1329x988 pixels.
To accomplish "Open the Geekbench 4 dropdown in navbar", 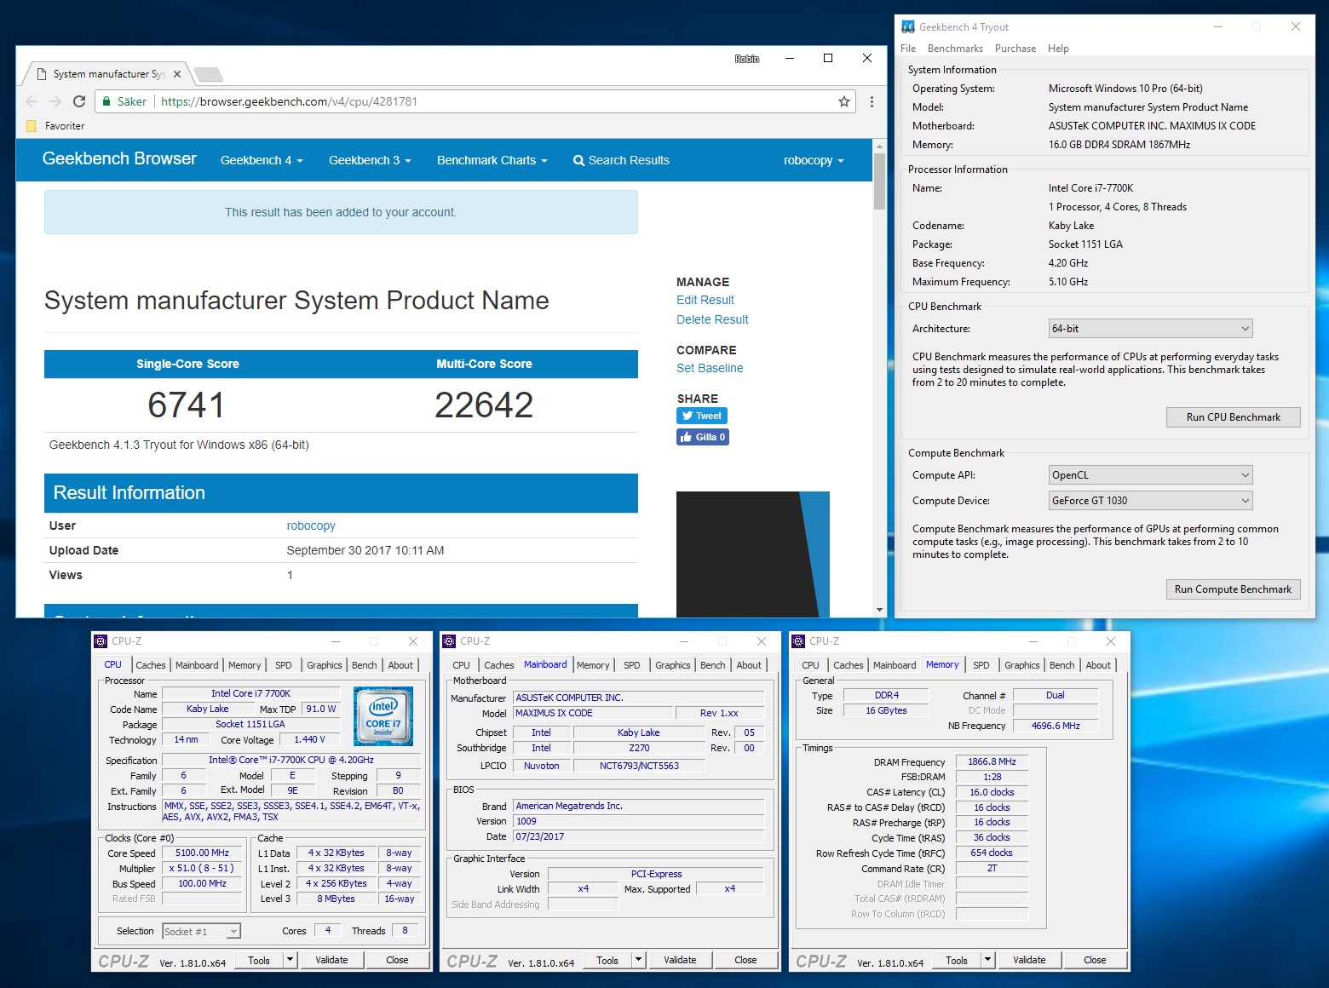I will pyautogui.click(x=262, y=160).
